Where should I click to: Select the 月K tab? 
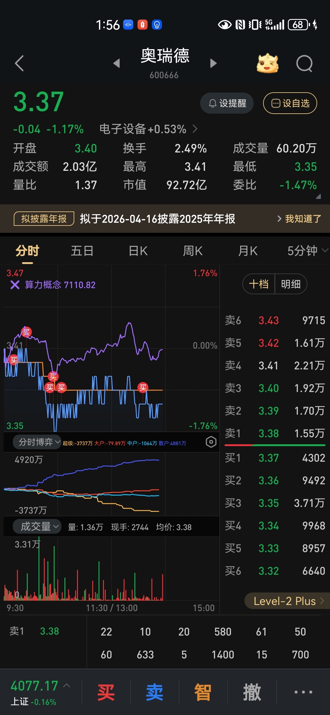[x=248, y=251]
